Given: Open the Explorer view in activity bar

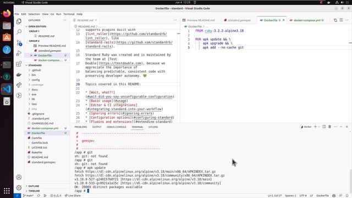Looking at the screenshot, I should 19,21.
